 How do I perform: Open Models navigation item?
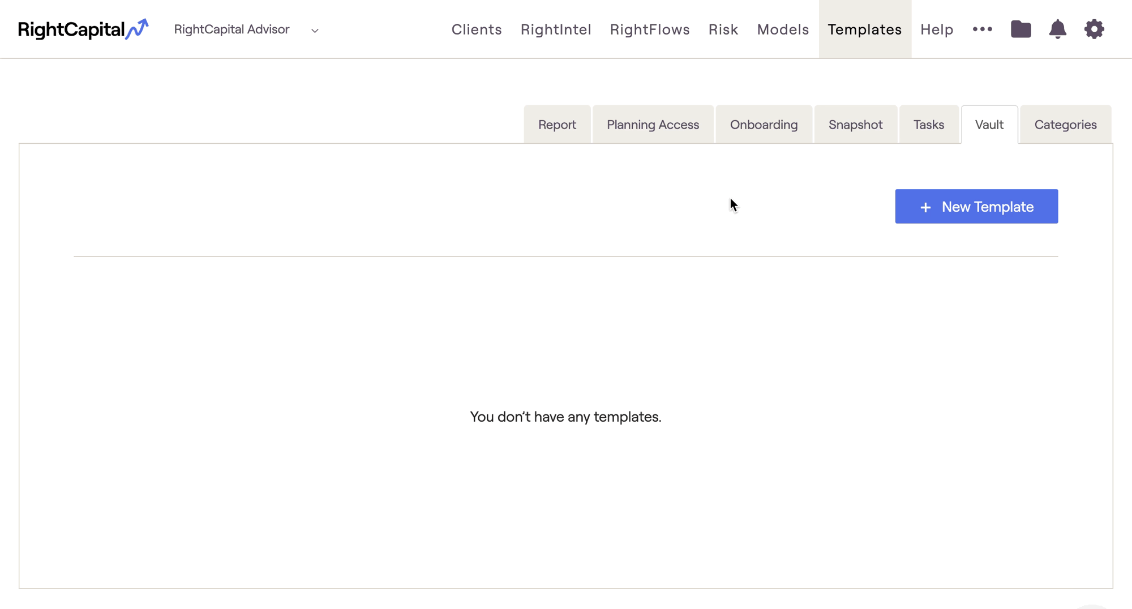[783, 29]
